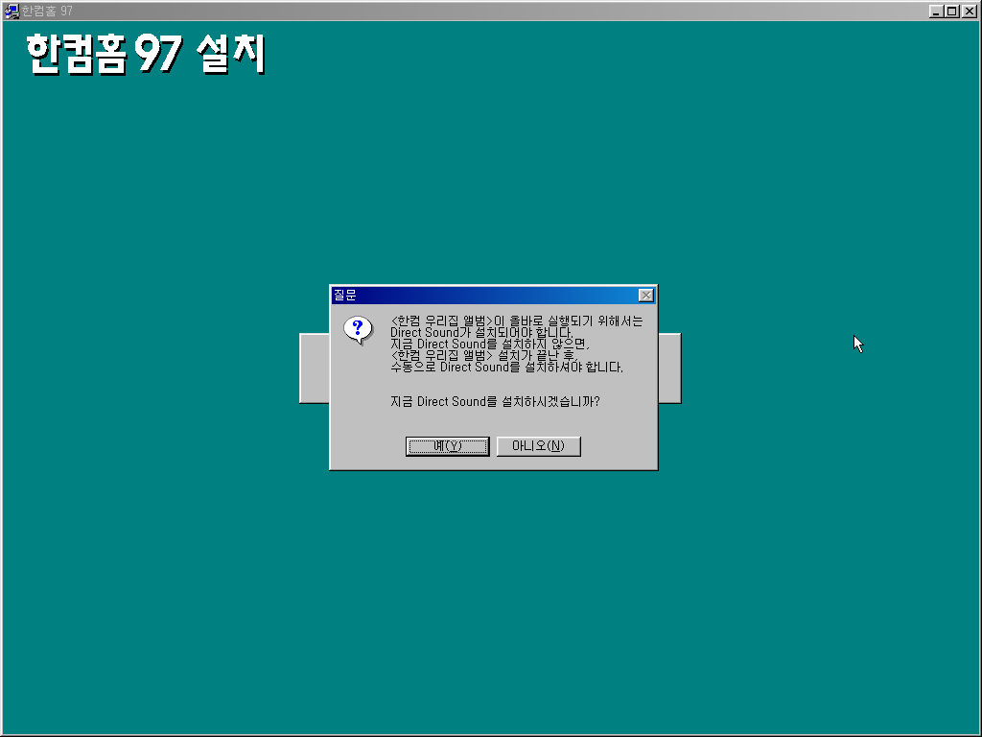The height and width of the screenshot is (737, 982).
Task: Click the question mark icon in the dialog
Action: coord(359,330)
